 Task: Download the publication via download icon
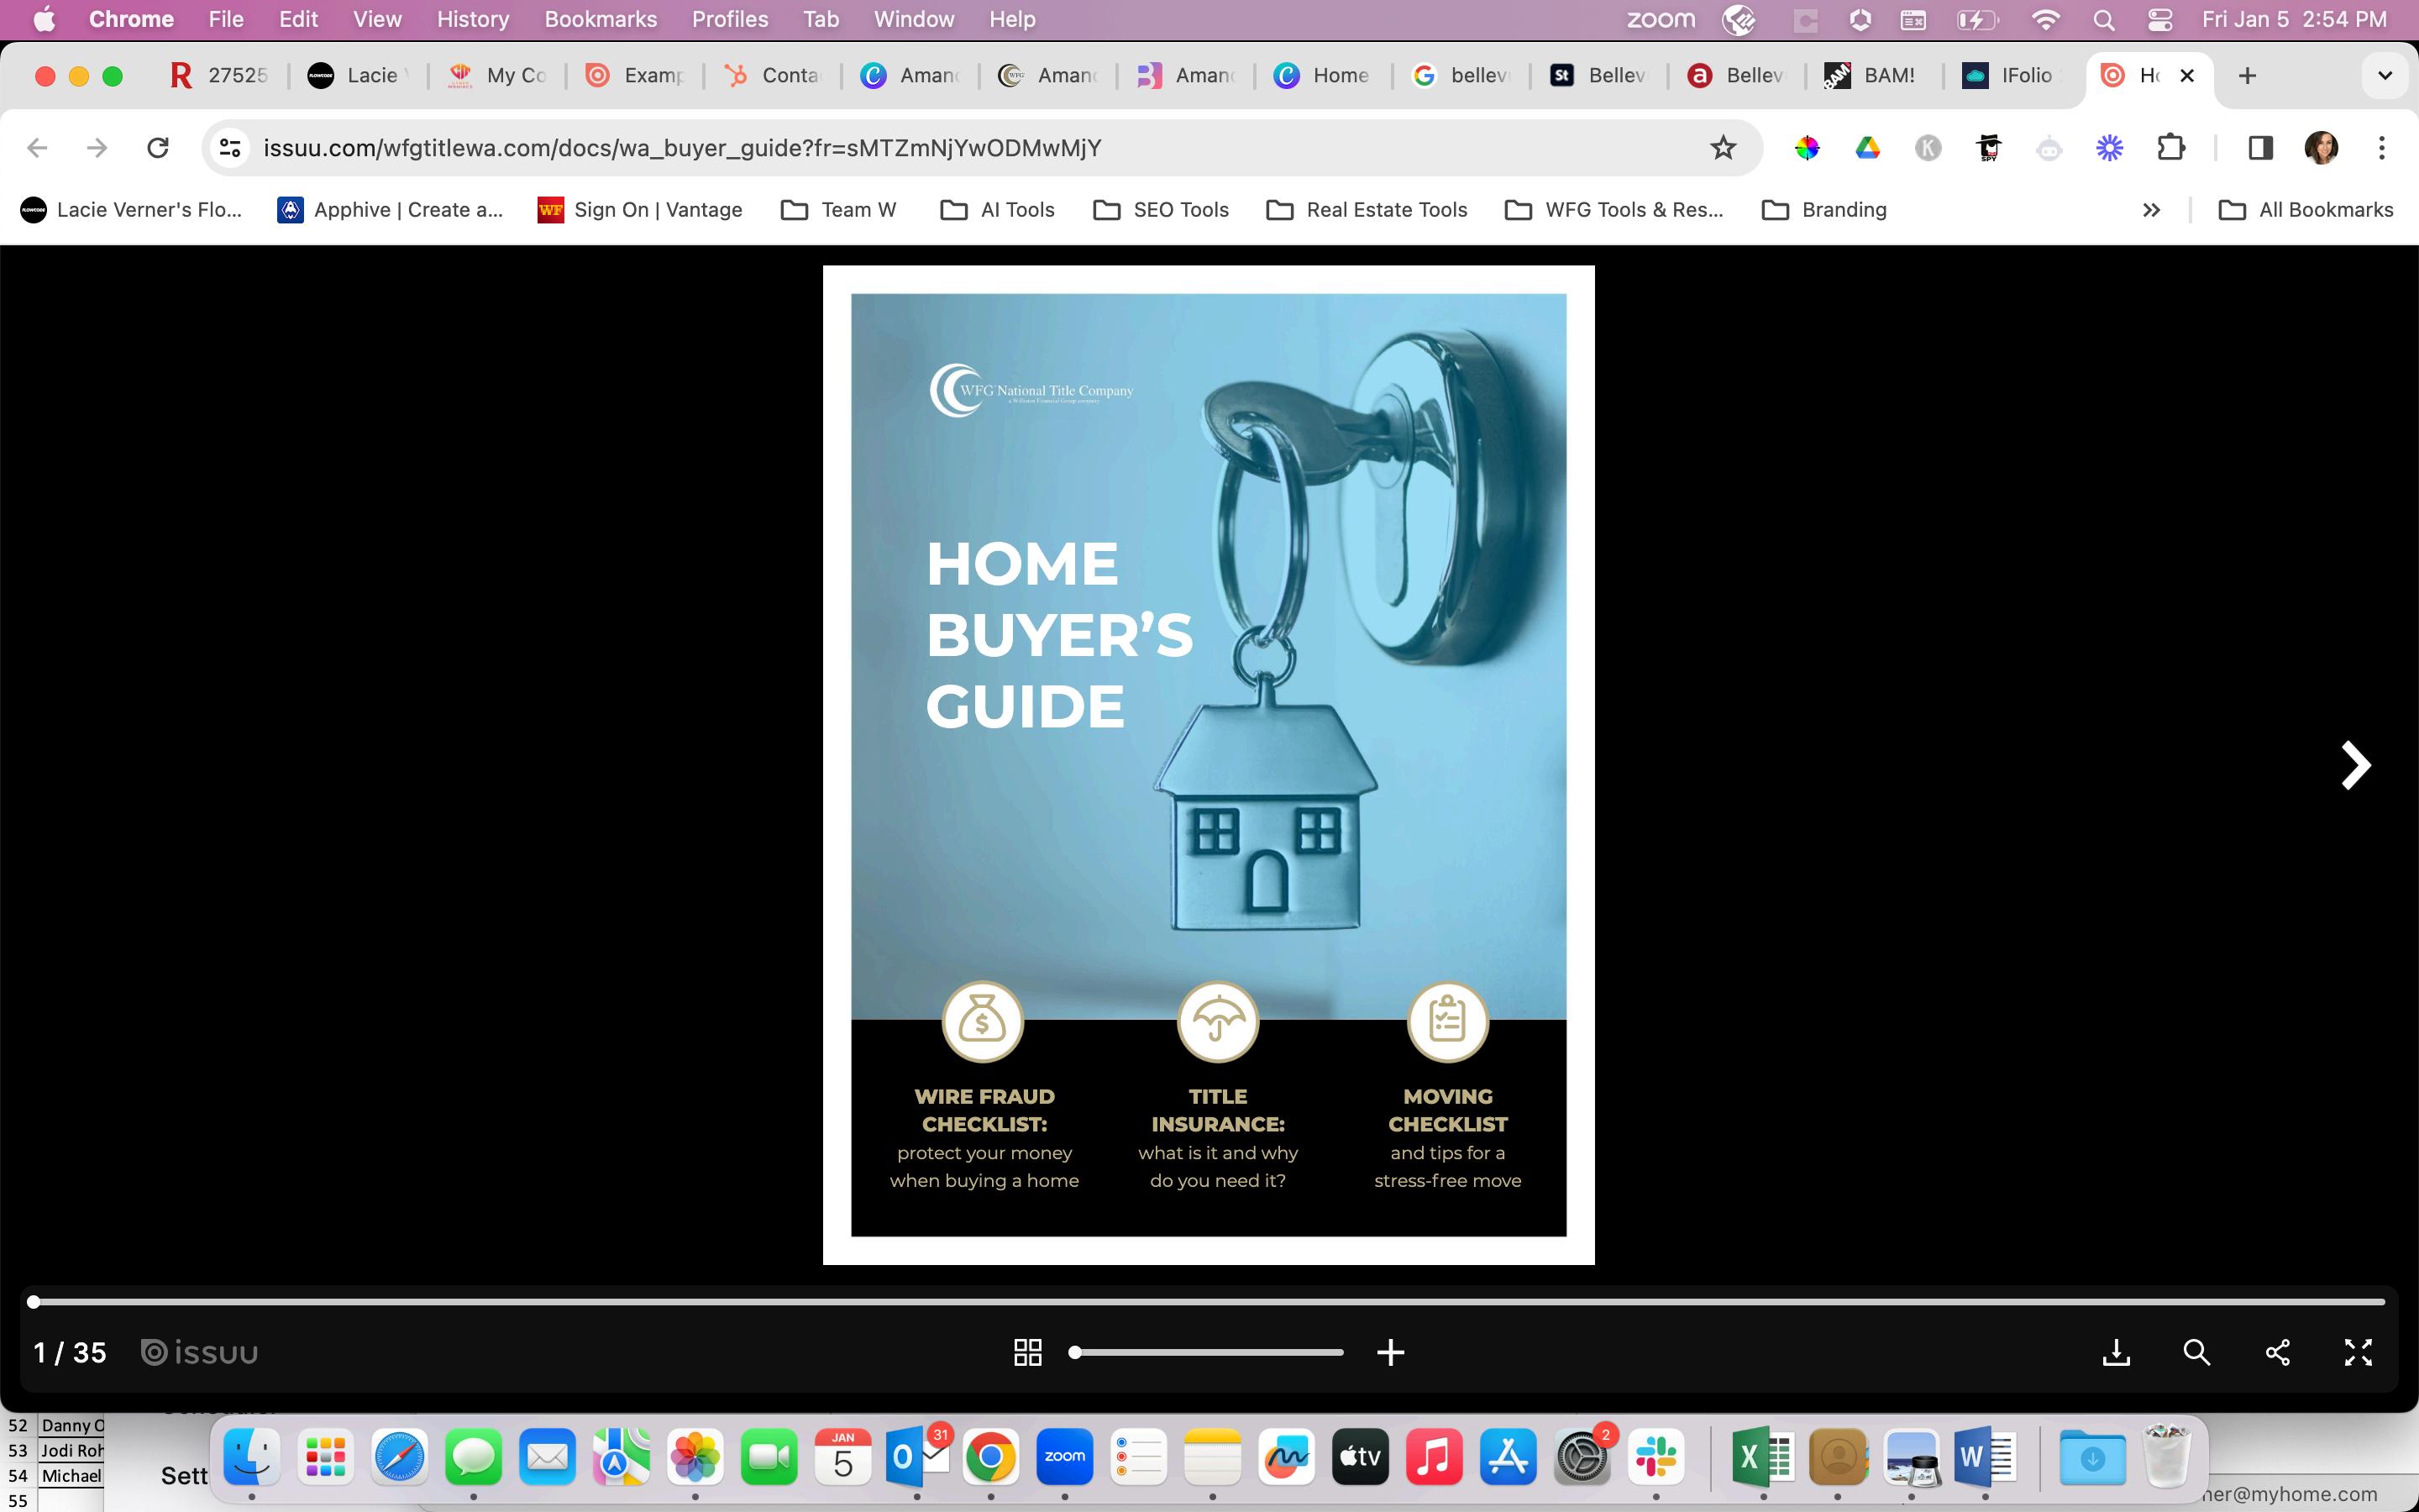[2116, 1353]
